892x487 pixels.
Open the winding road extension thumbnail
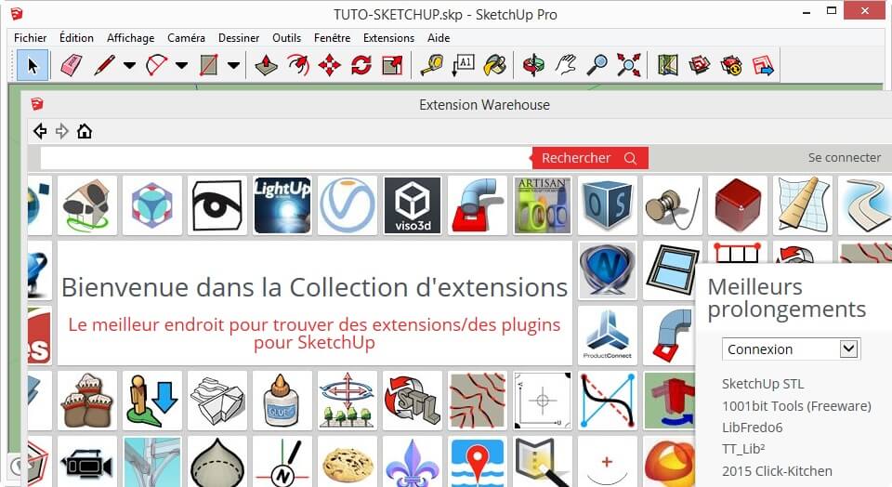coord(865,204)
